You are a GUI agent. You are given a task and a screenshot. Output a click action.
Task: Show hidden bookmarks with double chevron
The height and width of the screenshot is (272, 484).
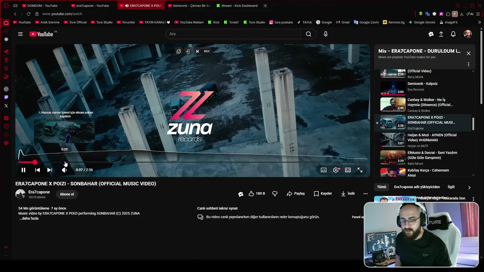click(479, 22)
